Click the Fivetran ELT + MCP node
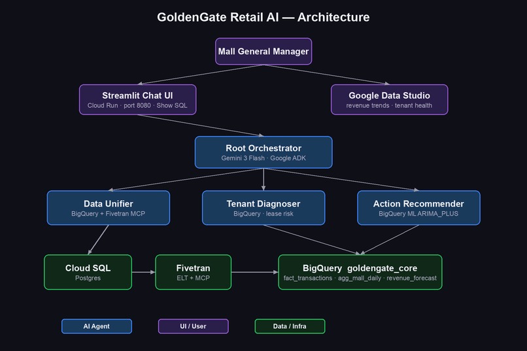Image resolution: width=527 pixels, height=351 pixels. (194, 272)
